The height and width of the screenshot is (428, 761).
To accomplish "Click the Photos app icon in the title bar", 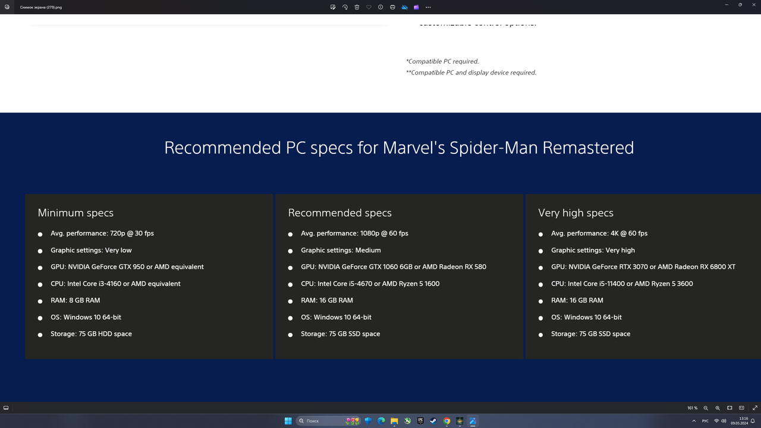I will pyautogui.click(x=7, y=7).
